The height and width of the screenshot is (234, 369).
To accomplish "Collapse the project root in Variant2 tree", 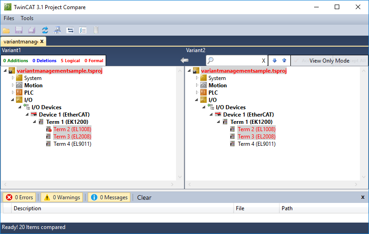I will [x=189, y=71].
